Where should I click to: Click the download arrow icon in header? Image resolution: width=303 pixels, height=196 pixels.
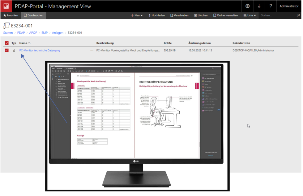[x=259, y=6]
